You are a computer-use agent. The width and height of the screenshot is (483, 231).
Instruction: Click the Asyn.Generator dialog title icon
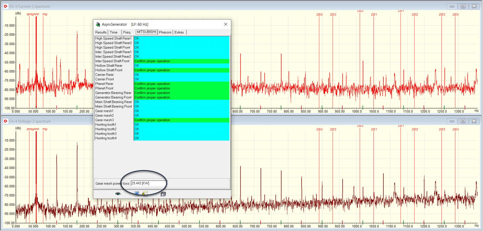pyautogui.click(x=98, y=24)
